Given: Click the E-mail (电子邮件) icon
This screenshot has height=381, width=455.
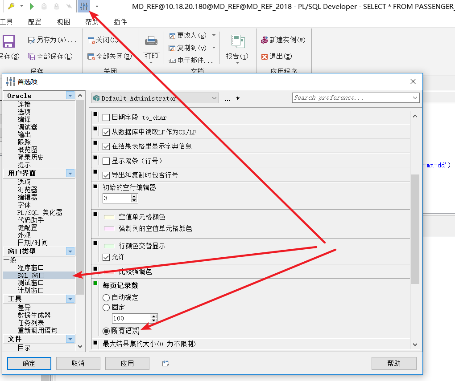Looking at the screenshot, I should [172, 61].
